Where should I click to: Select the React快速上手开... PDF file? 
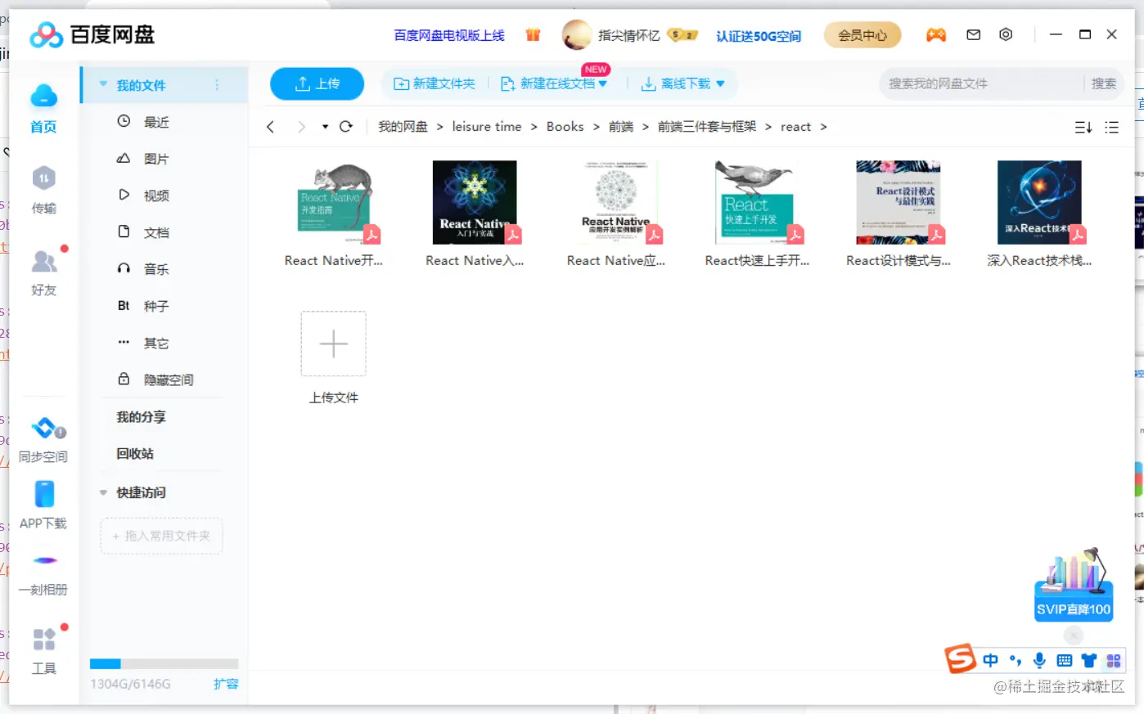click(x=757, y=214)
